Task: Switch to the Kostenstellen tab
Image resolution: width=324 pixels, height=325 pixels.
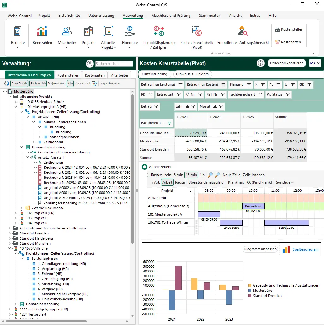Action: click(68, 75)
